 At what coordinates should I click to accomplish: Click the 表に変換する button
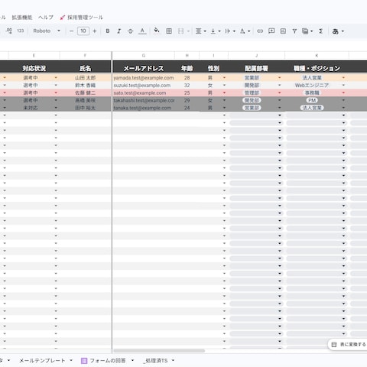tap(349, 345)
